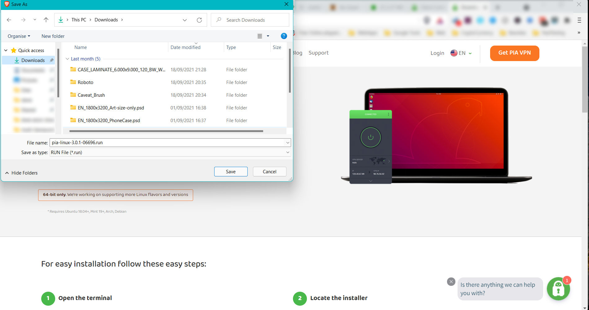589x310 pixels.
Task: Sort files by Name column
Action: click(81, 47)
